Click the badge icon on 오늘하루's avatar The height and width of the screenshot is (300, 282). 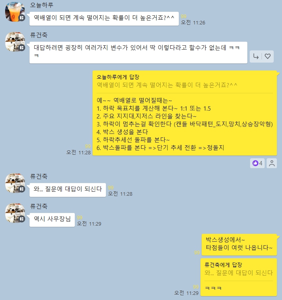(22, 18)
